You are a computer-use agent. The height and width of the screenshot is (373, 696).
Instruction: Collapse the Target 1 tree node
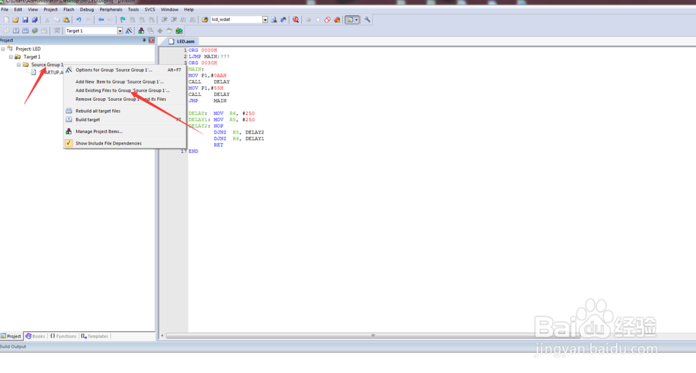point(11,57)
